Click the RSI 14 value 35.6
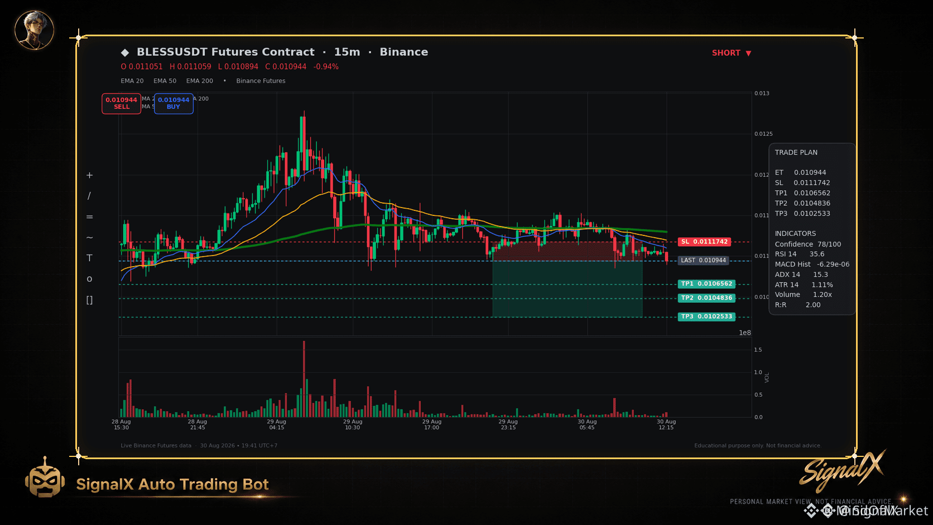 [817, 254]
